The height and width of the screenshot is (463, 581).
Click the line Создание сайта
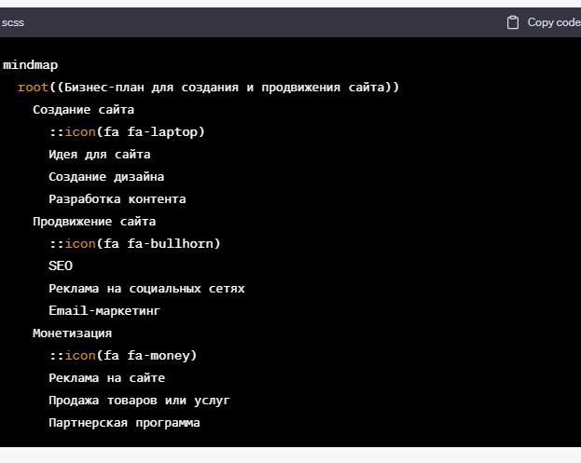pyautogui.click(x=83, y=110)
